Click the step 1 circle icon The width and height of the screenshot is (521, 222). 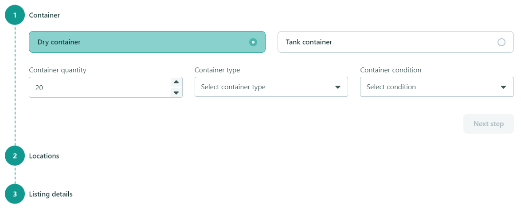15,15
